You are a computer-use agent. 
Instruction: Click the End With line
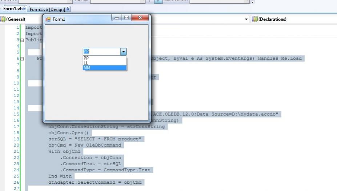pos(60,176)
